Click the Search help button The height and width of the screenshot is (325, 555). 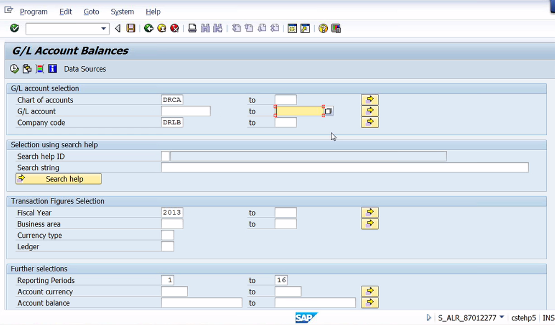tap(58, 179)
